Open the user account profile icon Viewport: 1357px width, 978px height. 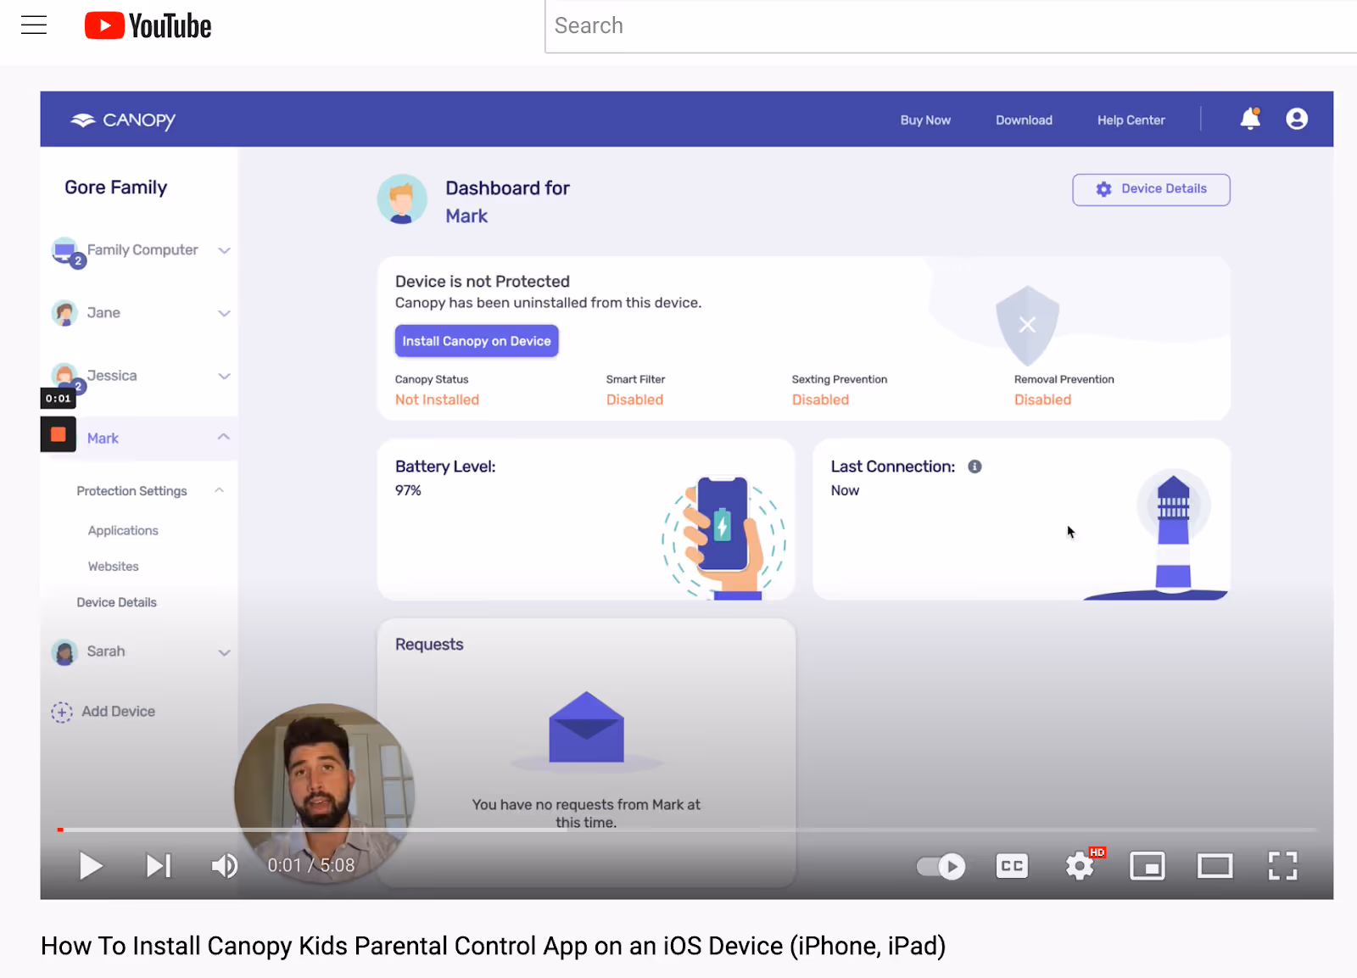pyautogui.click(x=1297, y=119)
